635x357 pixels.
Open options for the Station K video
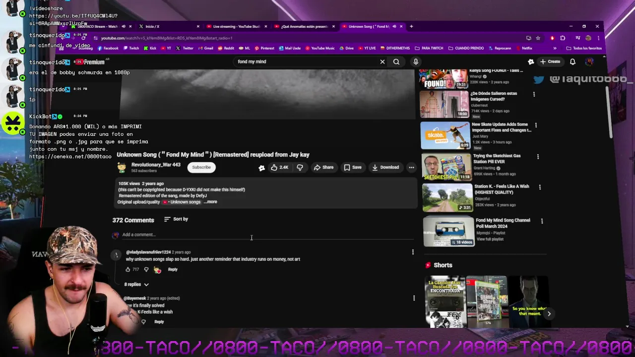click(540, 187)
